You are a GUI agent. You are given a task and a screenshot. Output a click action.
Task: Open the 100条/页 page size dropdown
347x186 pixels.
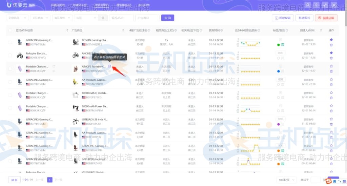click(x=286, y=180)
